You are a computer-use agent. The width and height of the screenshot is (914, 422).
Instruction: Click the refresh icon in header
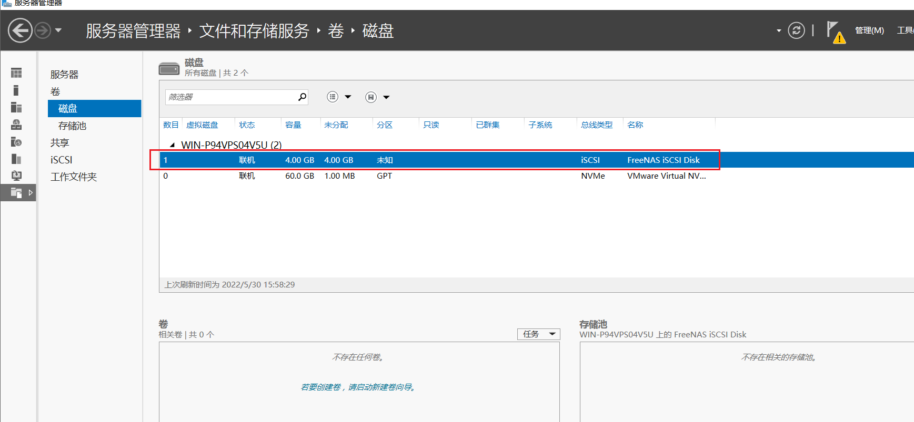coord(796,30)
